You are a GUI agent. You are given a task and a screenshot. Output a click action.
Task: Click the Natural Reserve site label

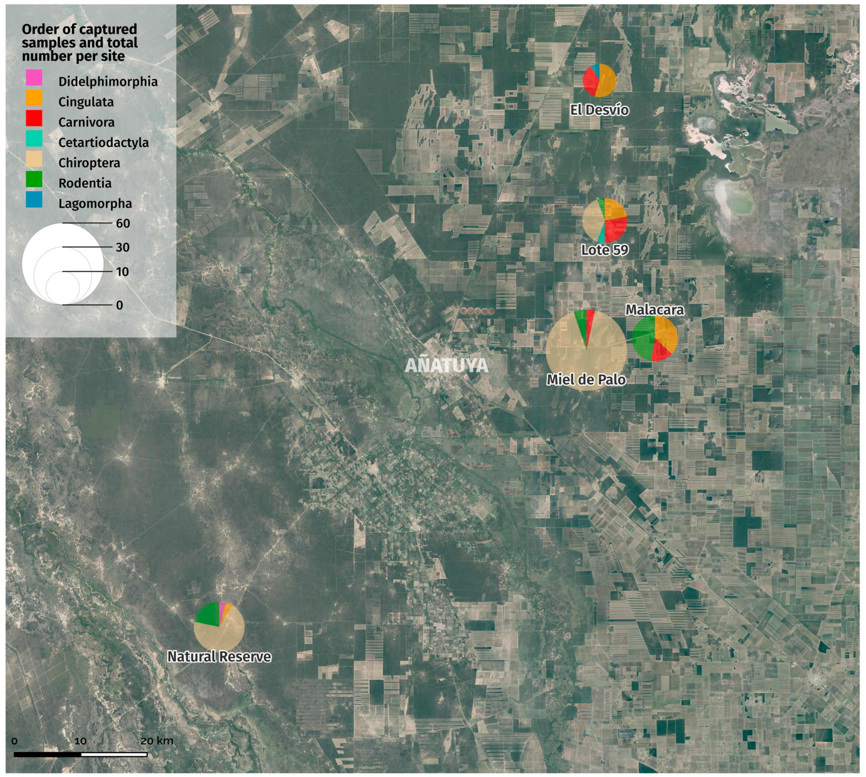point(219,657)
